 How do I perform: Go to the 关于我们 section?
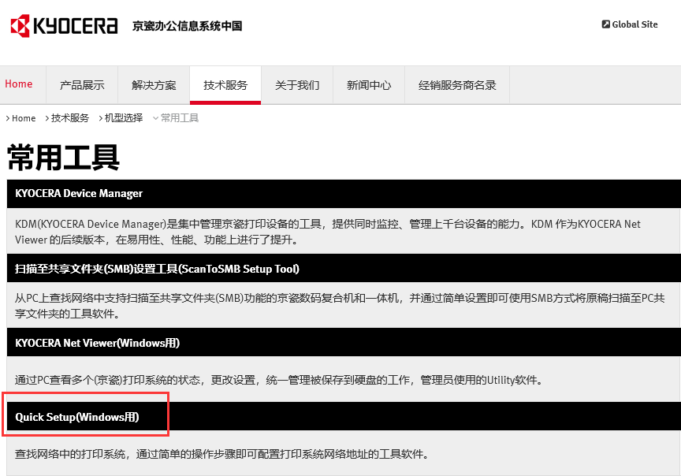pos(296,84)
